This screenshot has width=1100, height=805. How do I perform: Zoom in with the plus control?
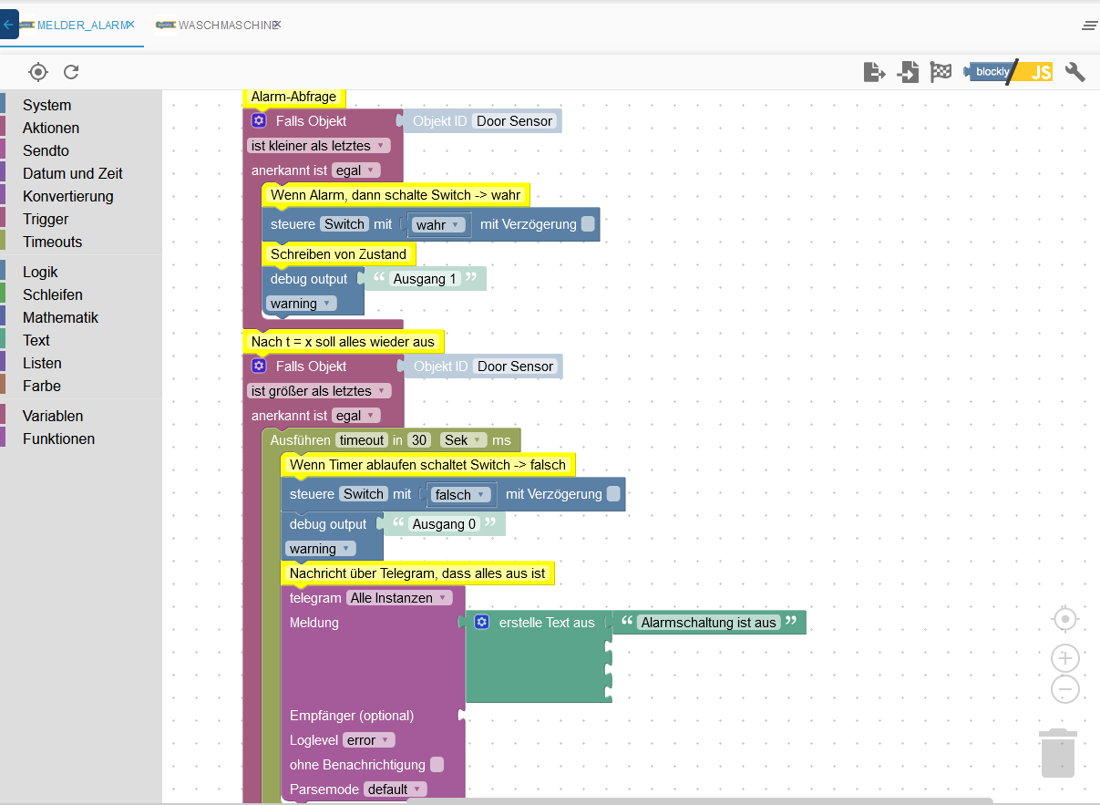[x=1064, y=658]
